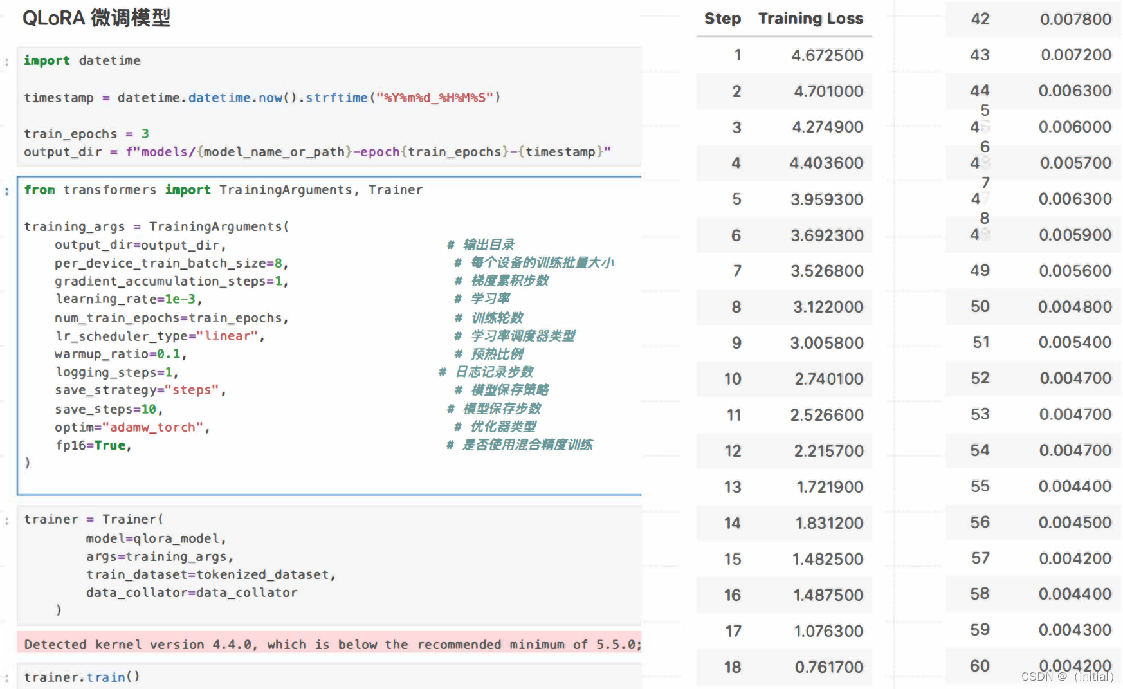Screen dimensions: 1123x689
Task: Click the '# 输出目录' comment
Action: click(x=480, y=244)
